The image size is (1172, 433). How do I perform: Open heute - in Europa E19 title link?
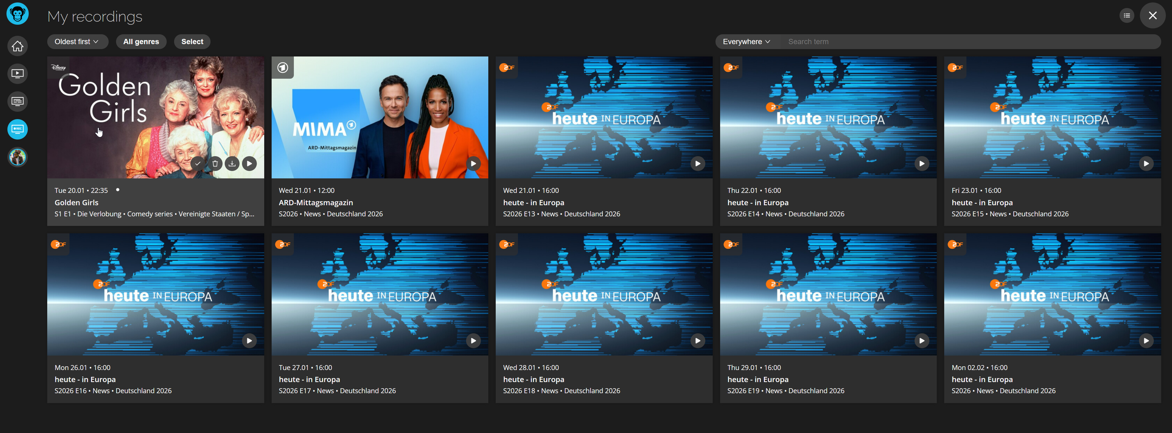[x=757, y=379]
